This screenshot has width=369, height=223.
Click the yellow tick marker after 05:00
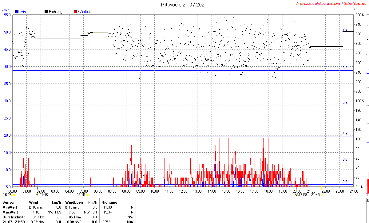coord(87,187)
